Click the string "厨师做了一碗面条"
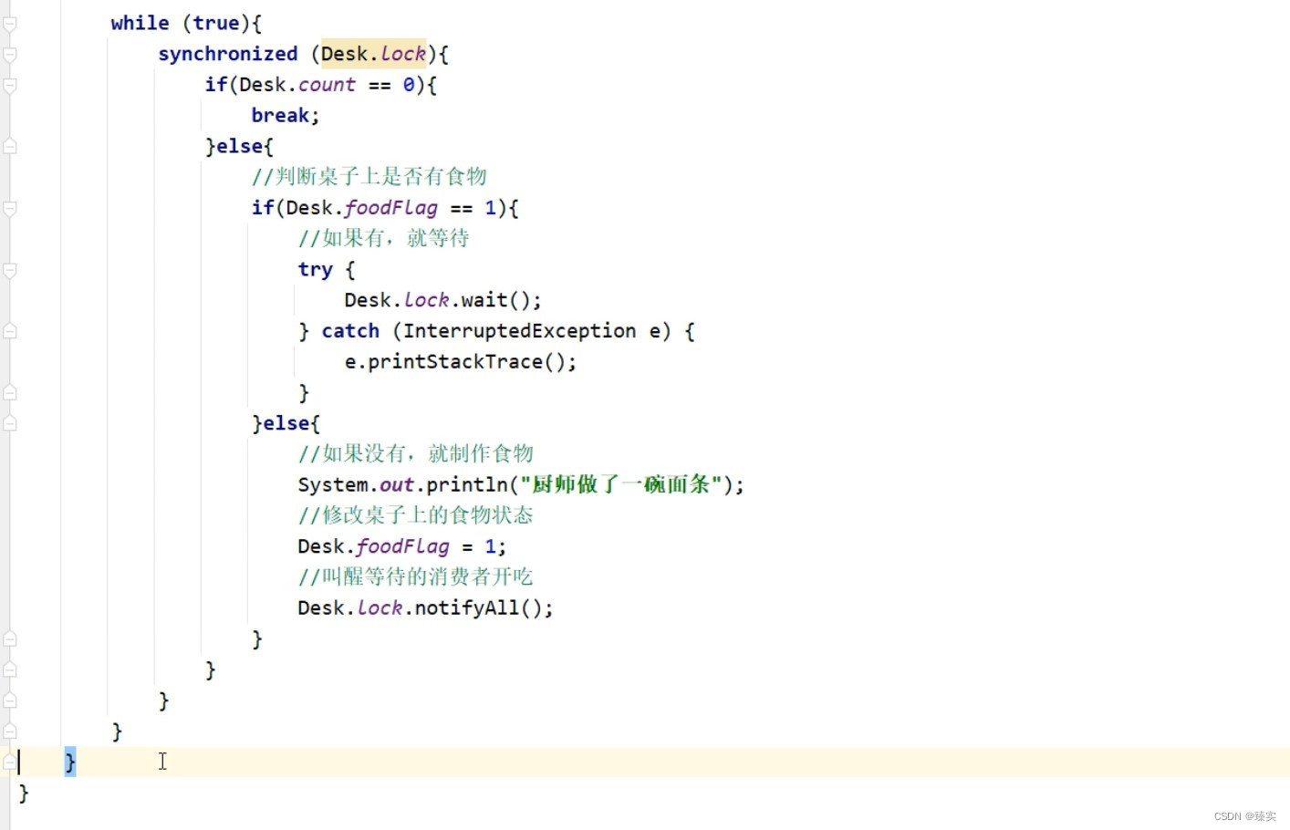Viewport: 1290px width, 830px height. pos(621,484)
